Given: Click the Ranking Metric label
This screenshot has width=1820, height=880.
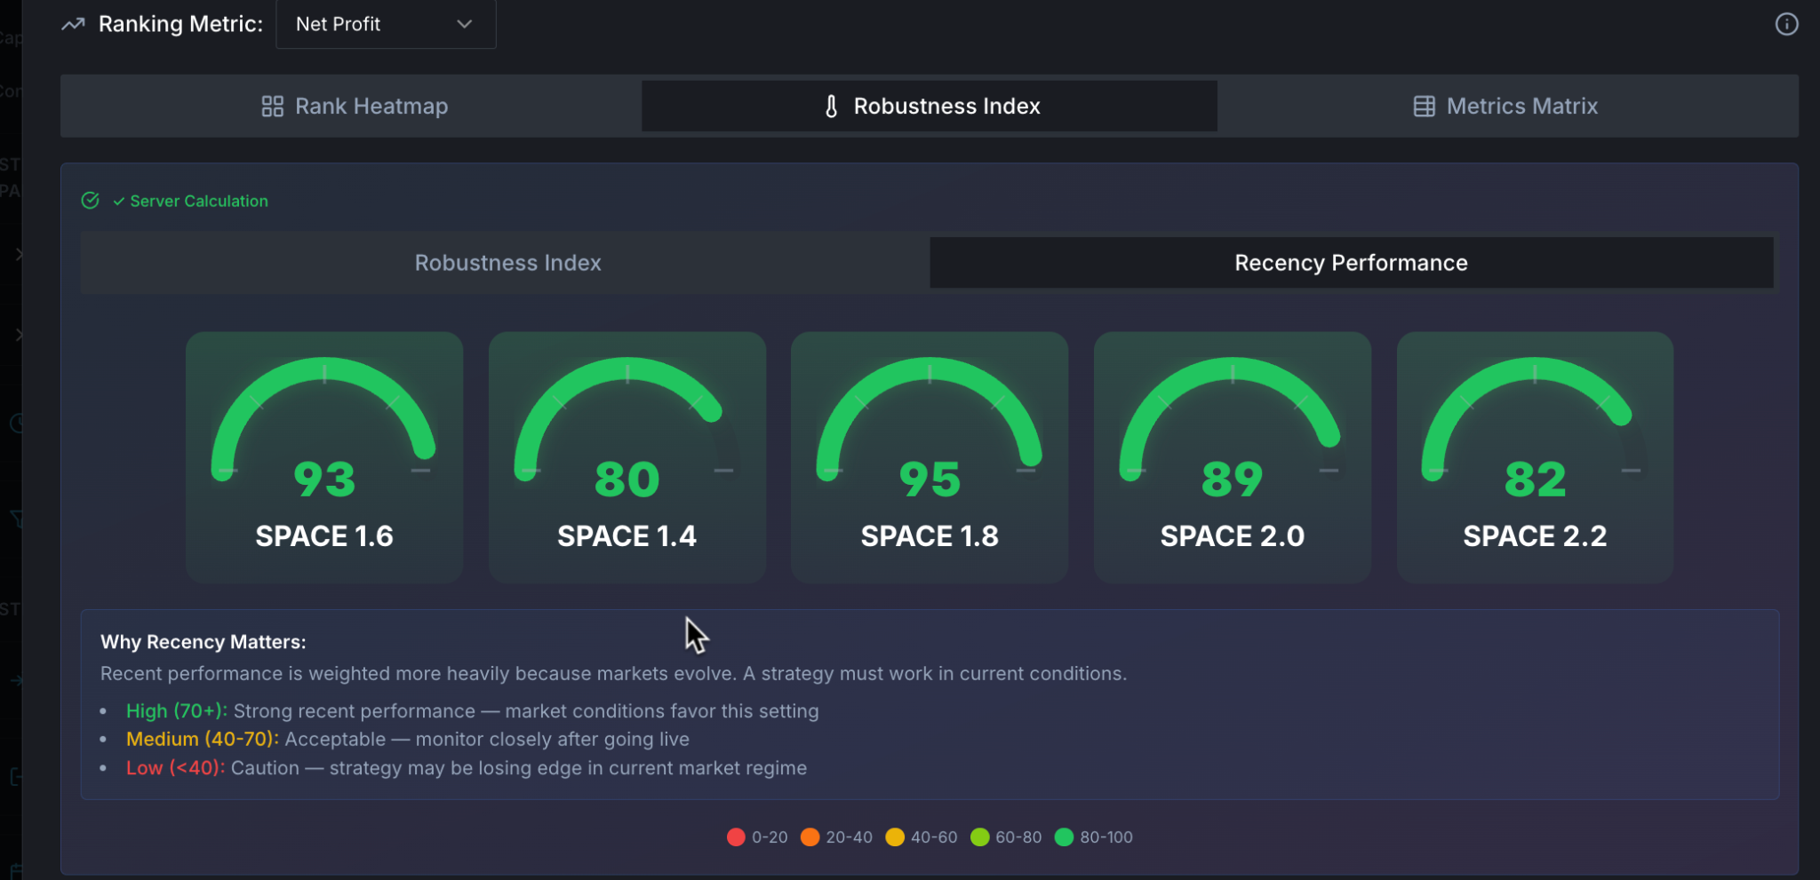Looking at the screenshot, I should (180, 24).
